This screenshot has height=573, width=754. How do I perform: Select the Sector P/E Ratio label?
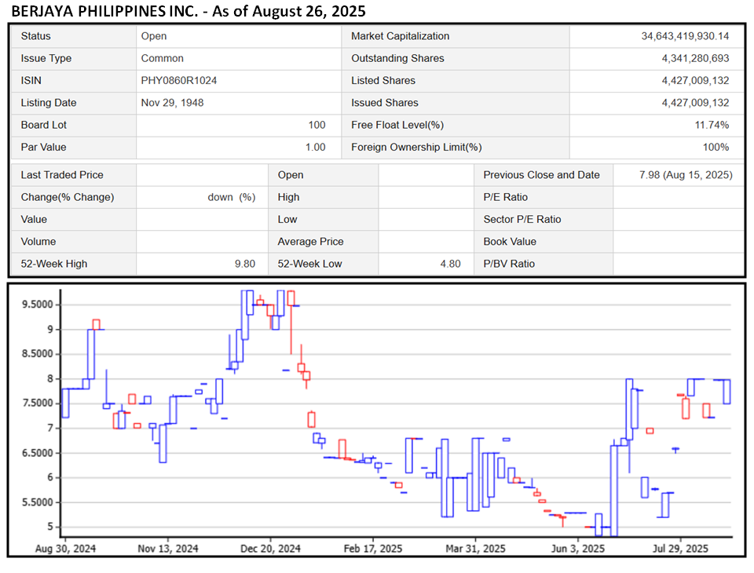click(522, 219)
